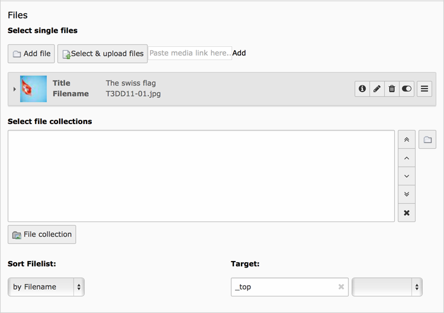Open the Sort Filelist dropdown
The height and width of the screenshot is (313, 444).
(46, 287)
